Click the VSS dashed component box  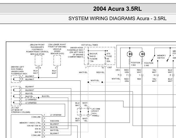click(x=57, y=60)
